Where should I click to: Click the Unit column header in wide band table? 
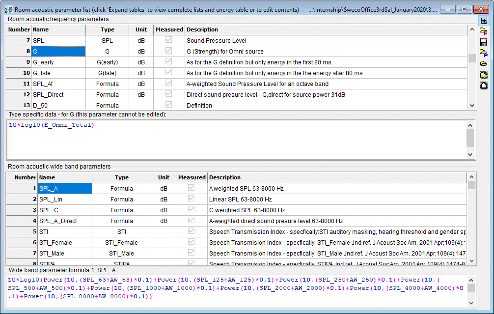click(x=164, y=177)
